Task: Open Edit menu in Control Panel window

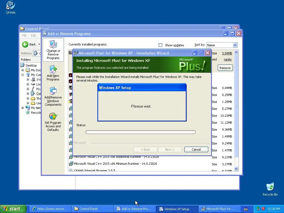Action: click(x=33, y=35)
